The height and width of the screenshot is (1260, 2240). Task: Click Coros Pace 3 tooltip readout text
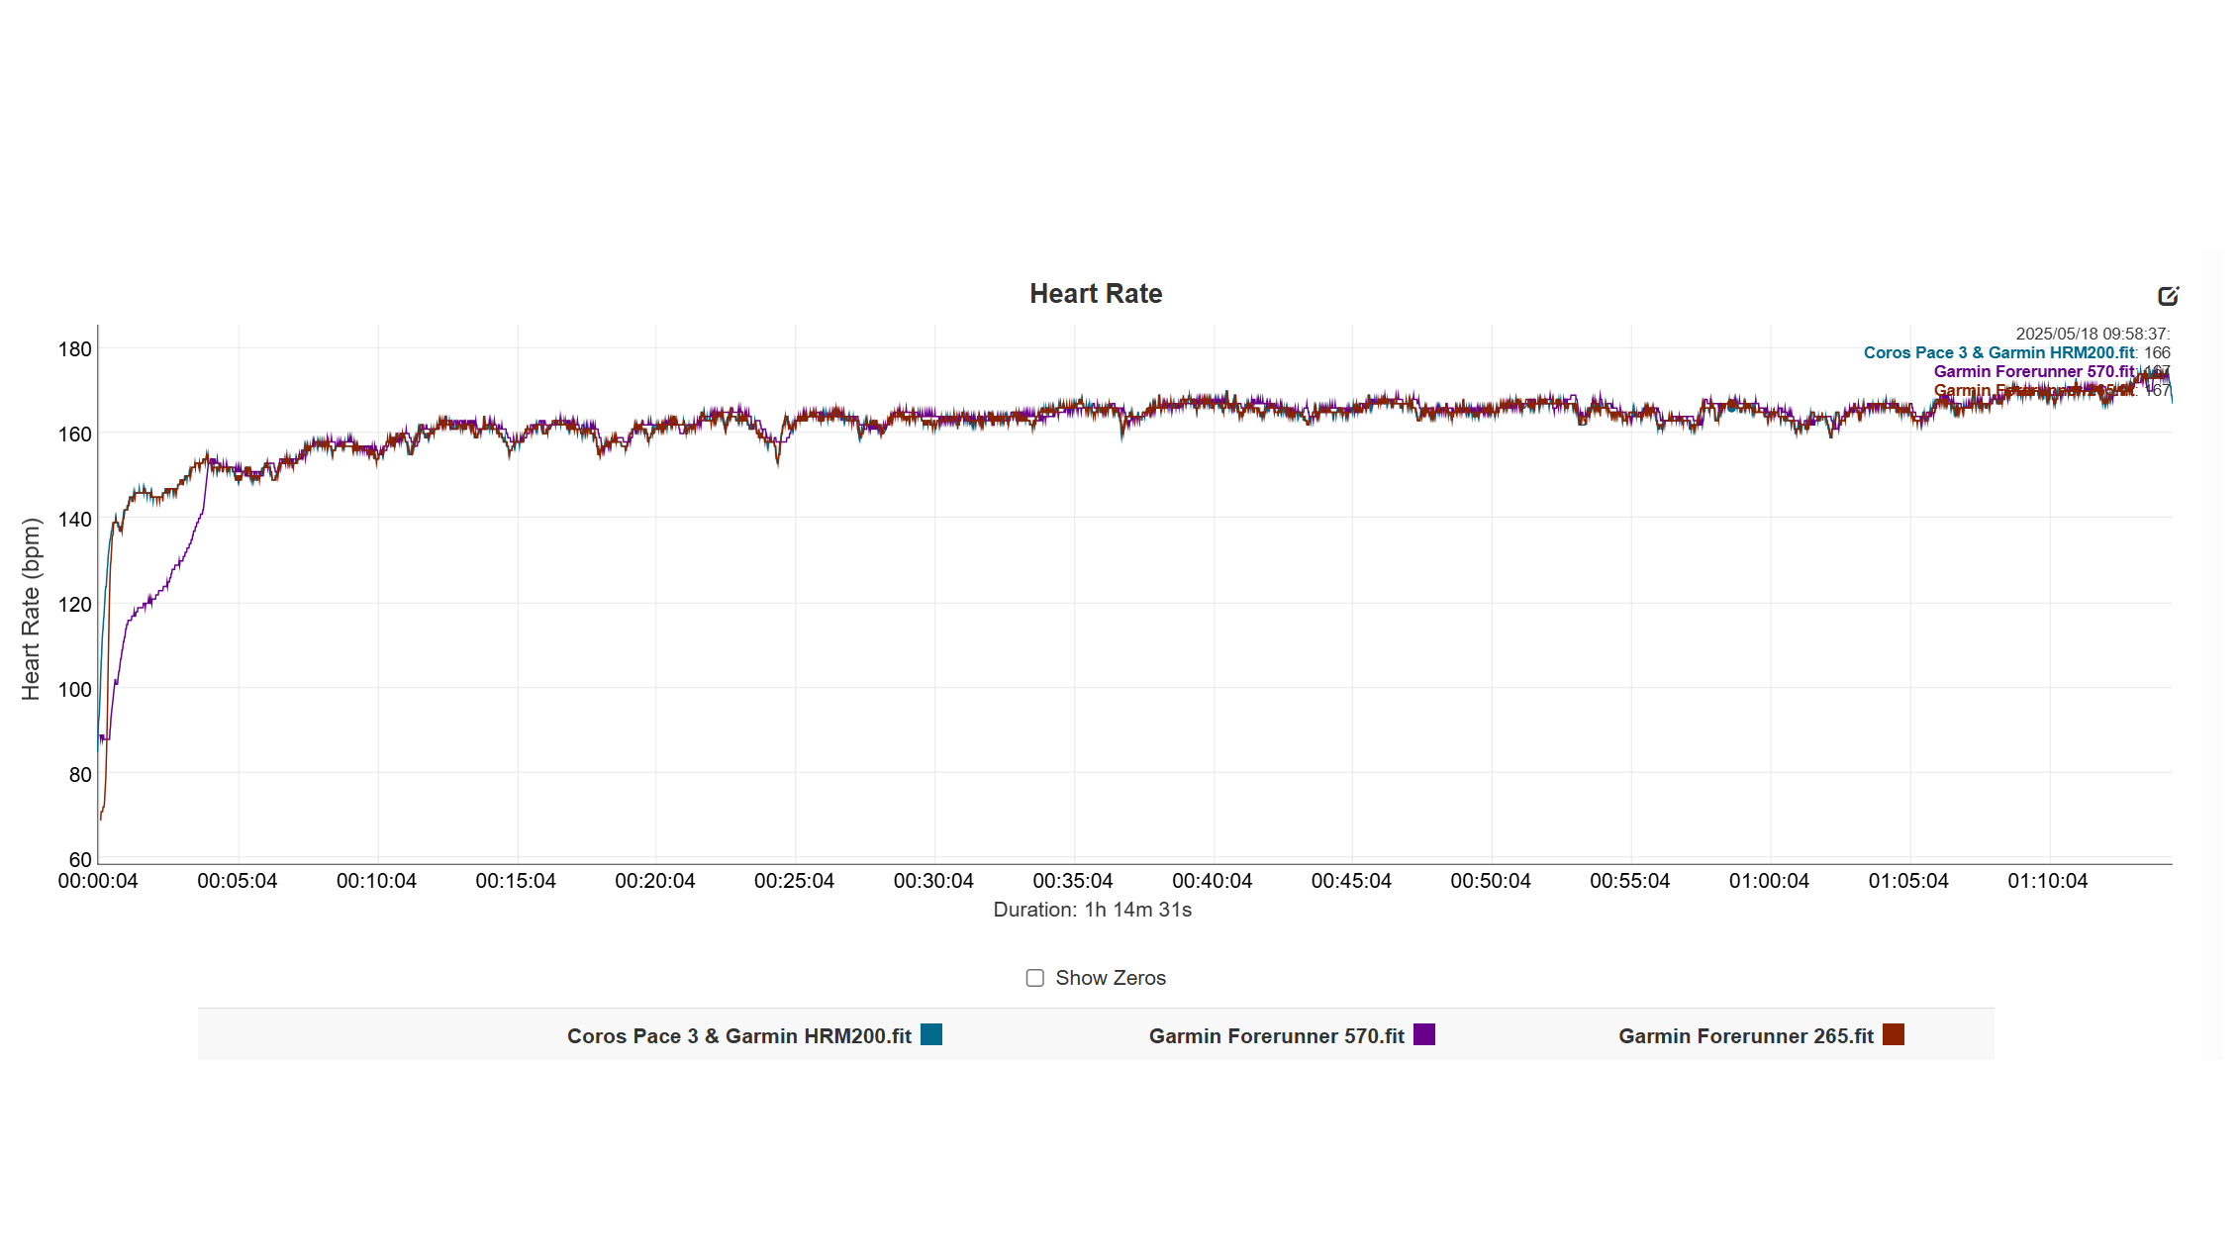click(x=1997, y=353)
